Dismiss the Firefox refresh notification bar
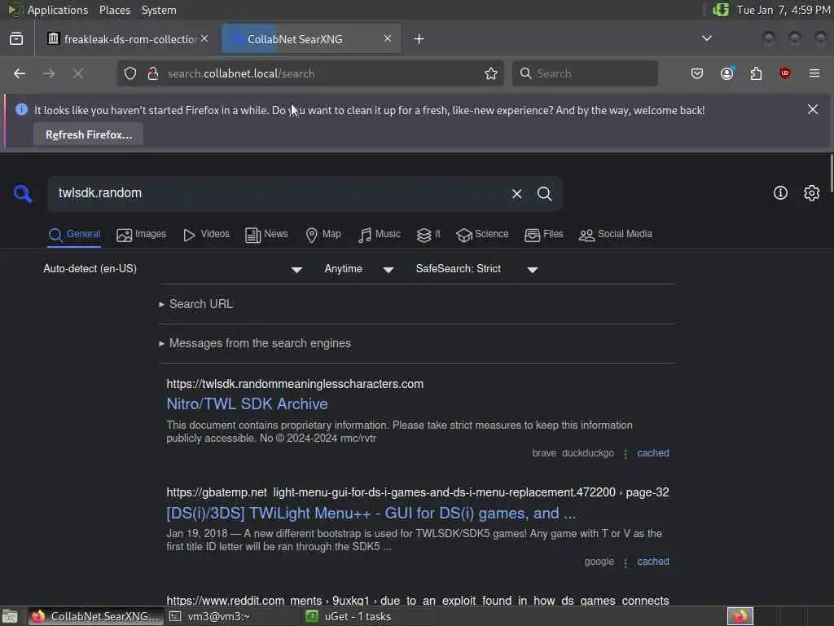This screenshot has width=834, height=626. coord(813,109)
